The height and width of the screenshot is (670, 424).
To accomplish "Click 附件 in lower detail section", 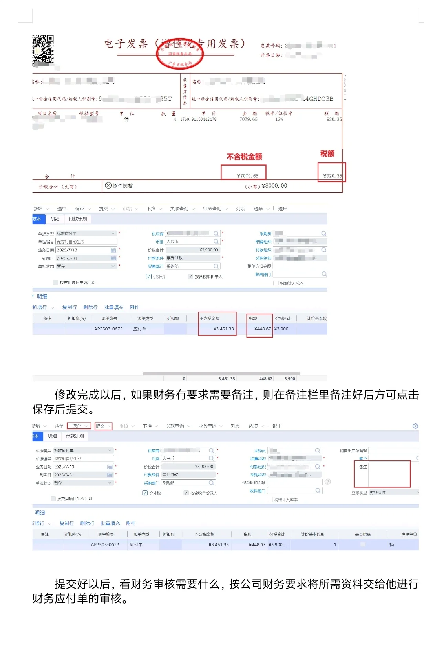I will [131, 523].
